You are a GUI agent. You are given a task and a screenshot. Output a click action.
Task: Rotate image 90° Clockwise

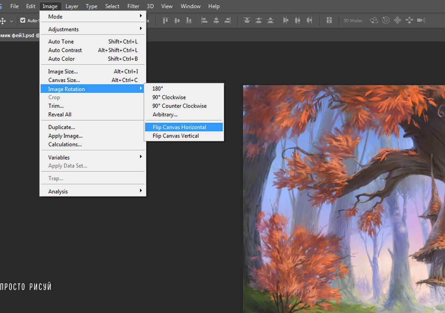(x=184, y=97)
